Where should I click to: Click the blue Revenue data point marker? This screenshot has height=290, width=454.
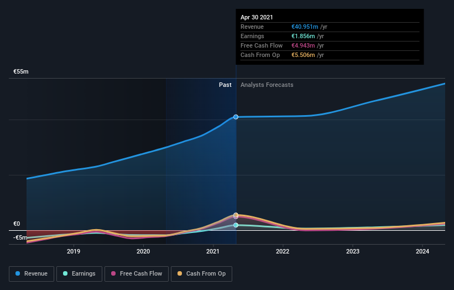[x=236, y=117]
